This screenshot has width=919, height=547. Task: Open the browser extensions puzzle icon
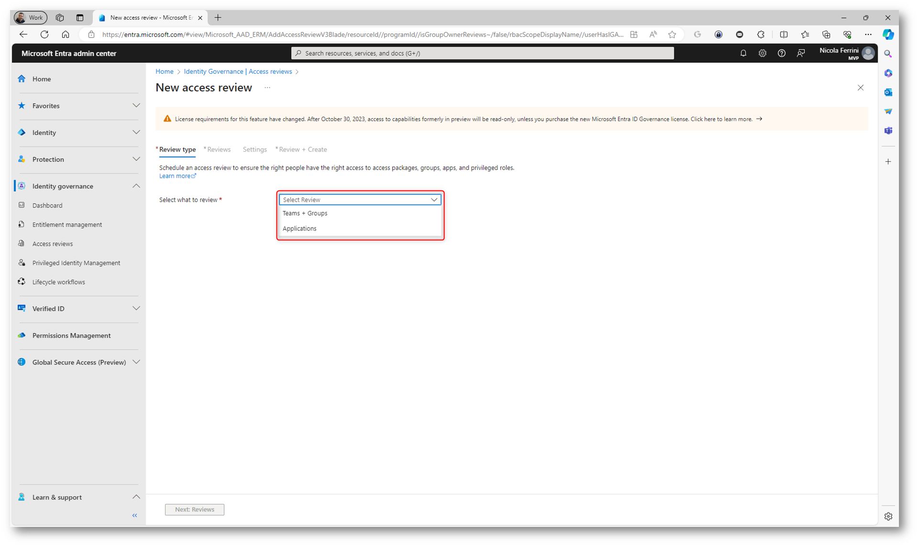click(761, 34)
